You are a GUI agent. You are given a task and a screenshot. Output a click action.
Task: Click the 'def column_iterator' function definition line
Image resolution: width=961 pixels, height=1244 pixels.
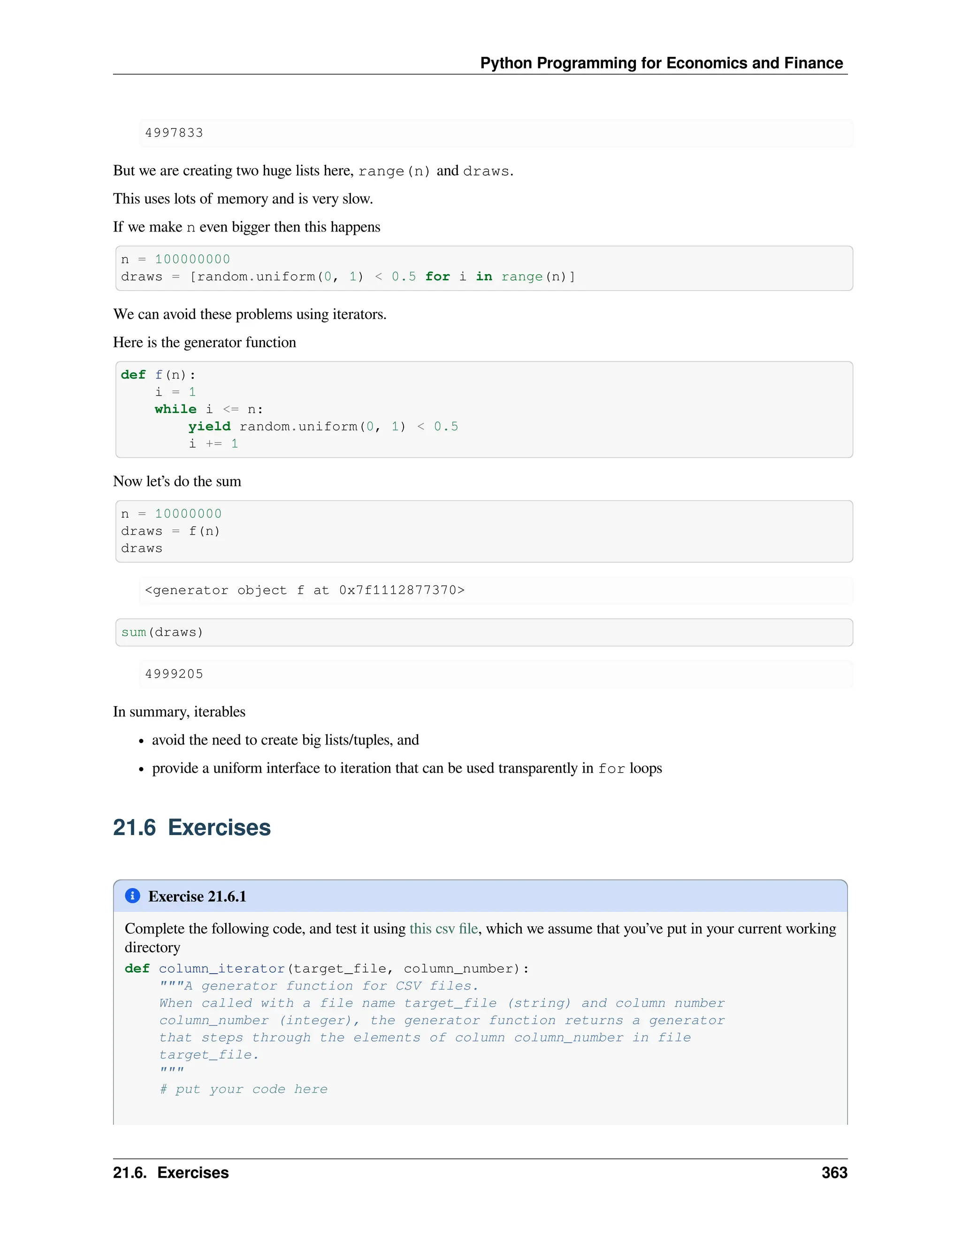(327, 968)
